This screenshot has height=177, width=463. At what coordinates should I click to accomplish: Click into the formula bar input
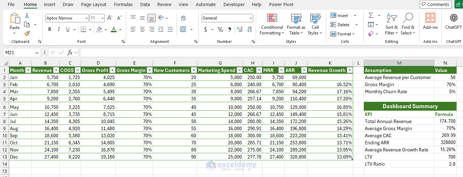point(271,52)
